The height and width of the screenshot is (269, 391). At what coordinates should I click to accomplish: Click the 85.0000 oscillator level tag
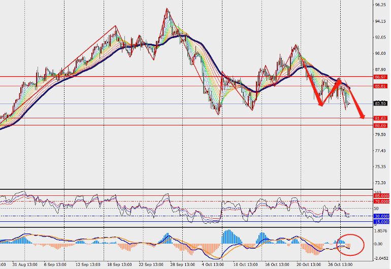(x=382, y=196)
